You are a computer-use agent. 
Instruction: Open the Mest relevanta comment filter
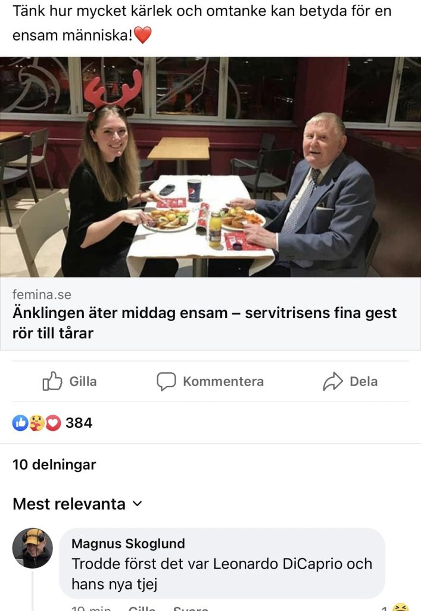pos(77,504)
